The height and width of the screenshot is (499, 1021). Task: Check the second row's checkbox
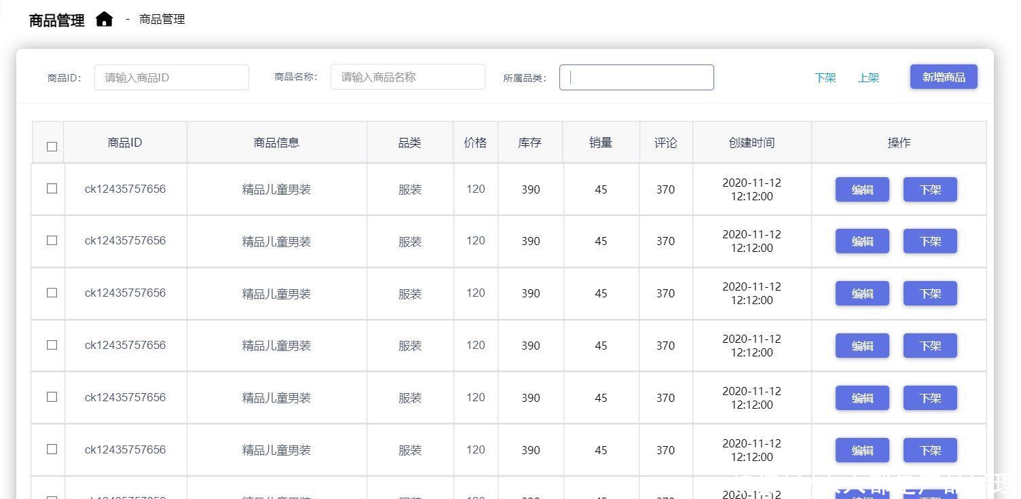tap(52, 241)
